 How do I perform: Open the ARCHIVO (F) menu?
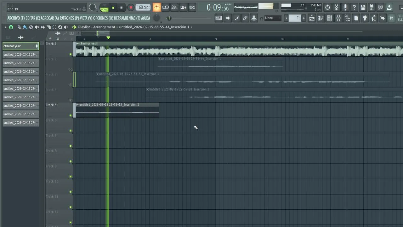(16, 18)
